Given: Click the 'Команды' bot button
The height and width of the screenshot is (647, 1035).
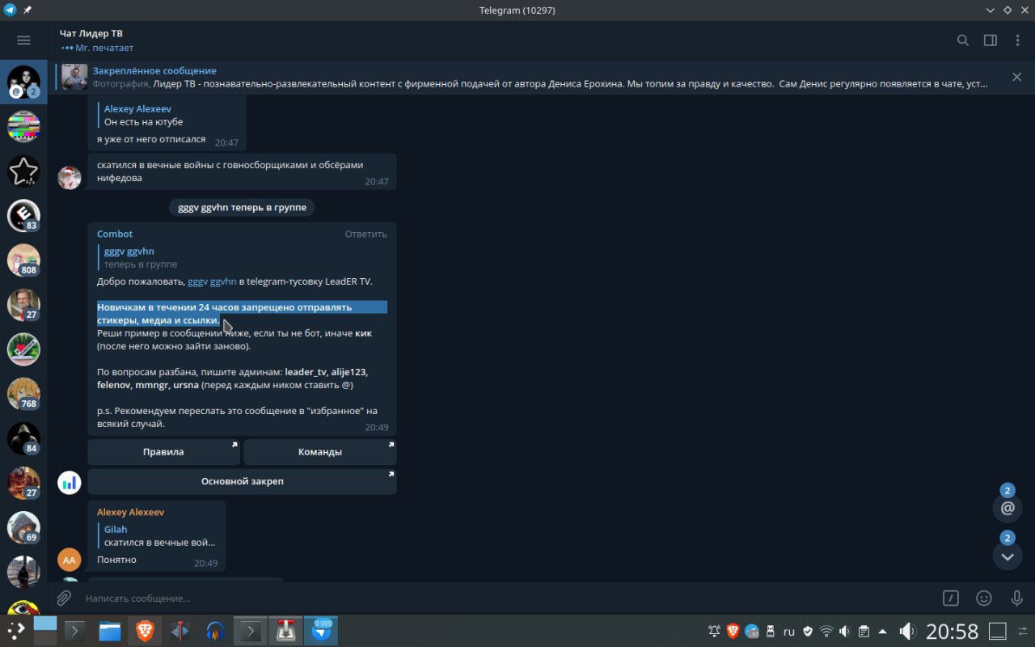Looking at the screenshot, I should (x=320, y=452).
